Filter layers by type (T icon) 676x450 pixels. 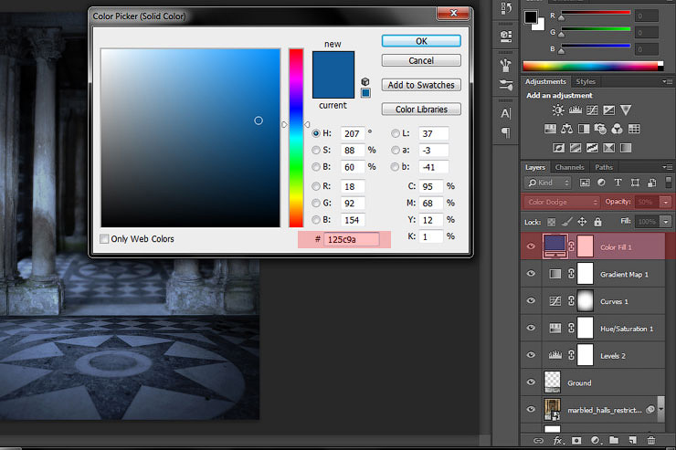click(617, 183)
